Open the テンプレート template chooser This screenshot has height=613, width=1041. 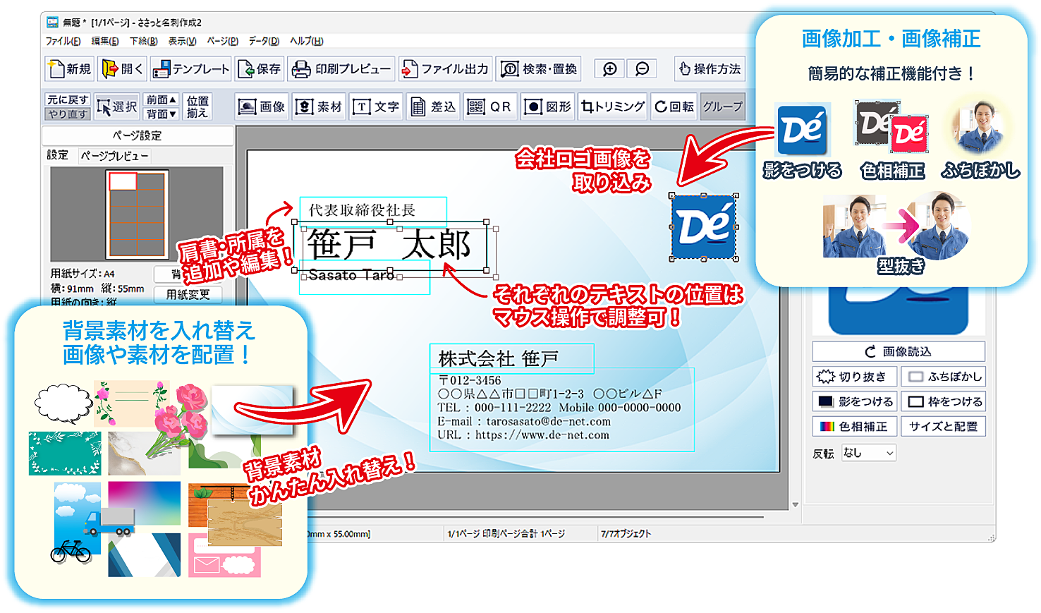190,69
